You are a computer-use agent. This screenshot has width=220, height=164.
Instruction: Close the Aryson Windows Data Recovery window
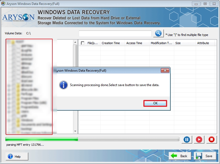[x=214, y=4]
